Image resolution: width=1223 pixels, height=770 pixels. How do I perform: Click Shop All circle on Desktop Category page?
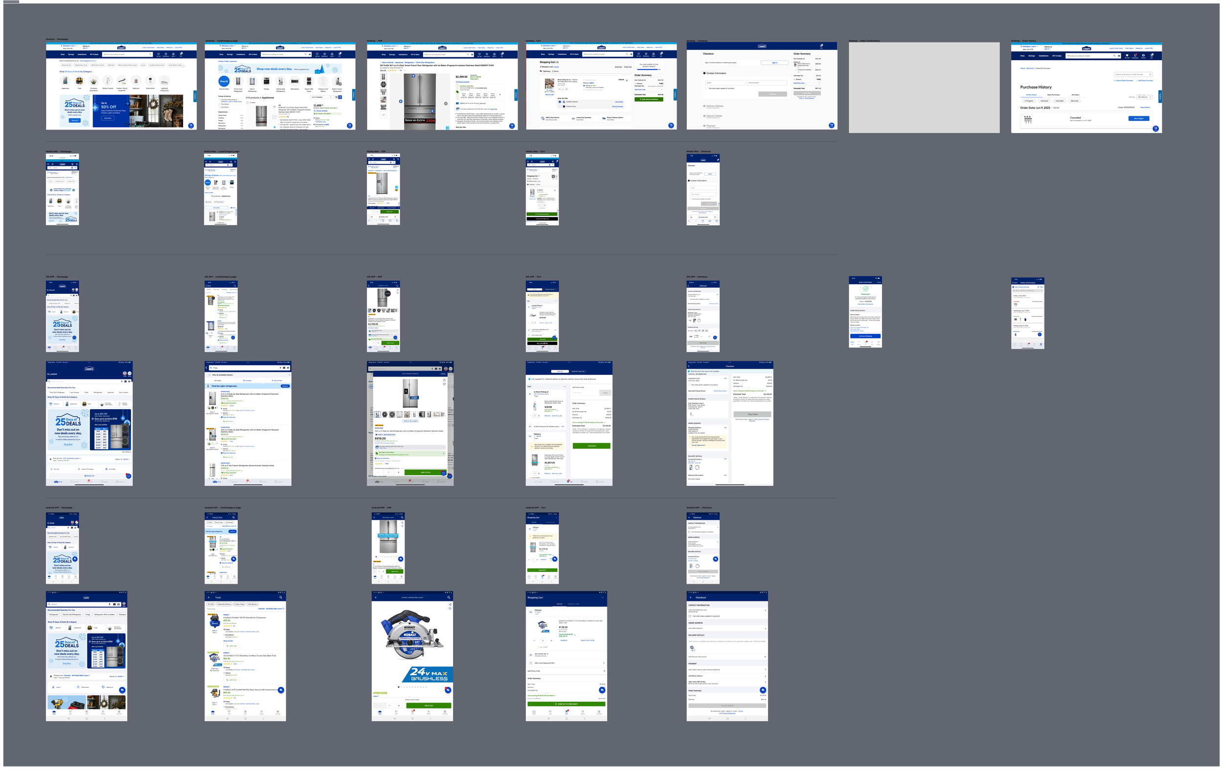click(224, 81)
